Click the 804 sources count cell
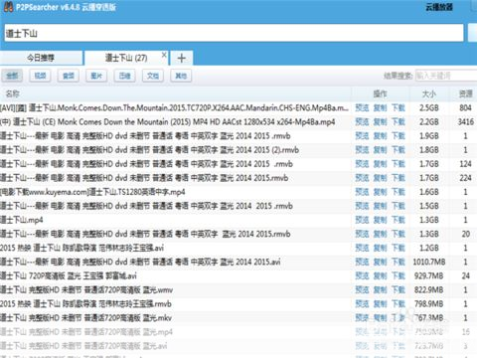The width and height of the screenshot is (477, 358). (x=465, y=107)
